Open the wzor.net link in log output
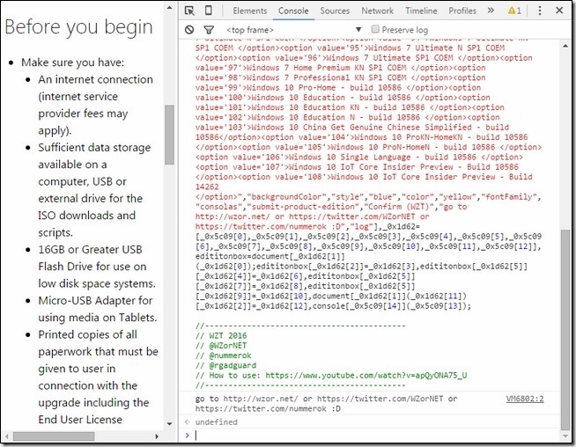The width and height of the screenshot is (576, 447). pyautogui.click(x=261, y=399)
